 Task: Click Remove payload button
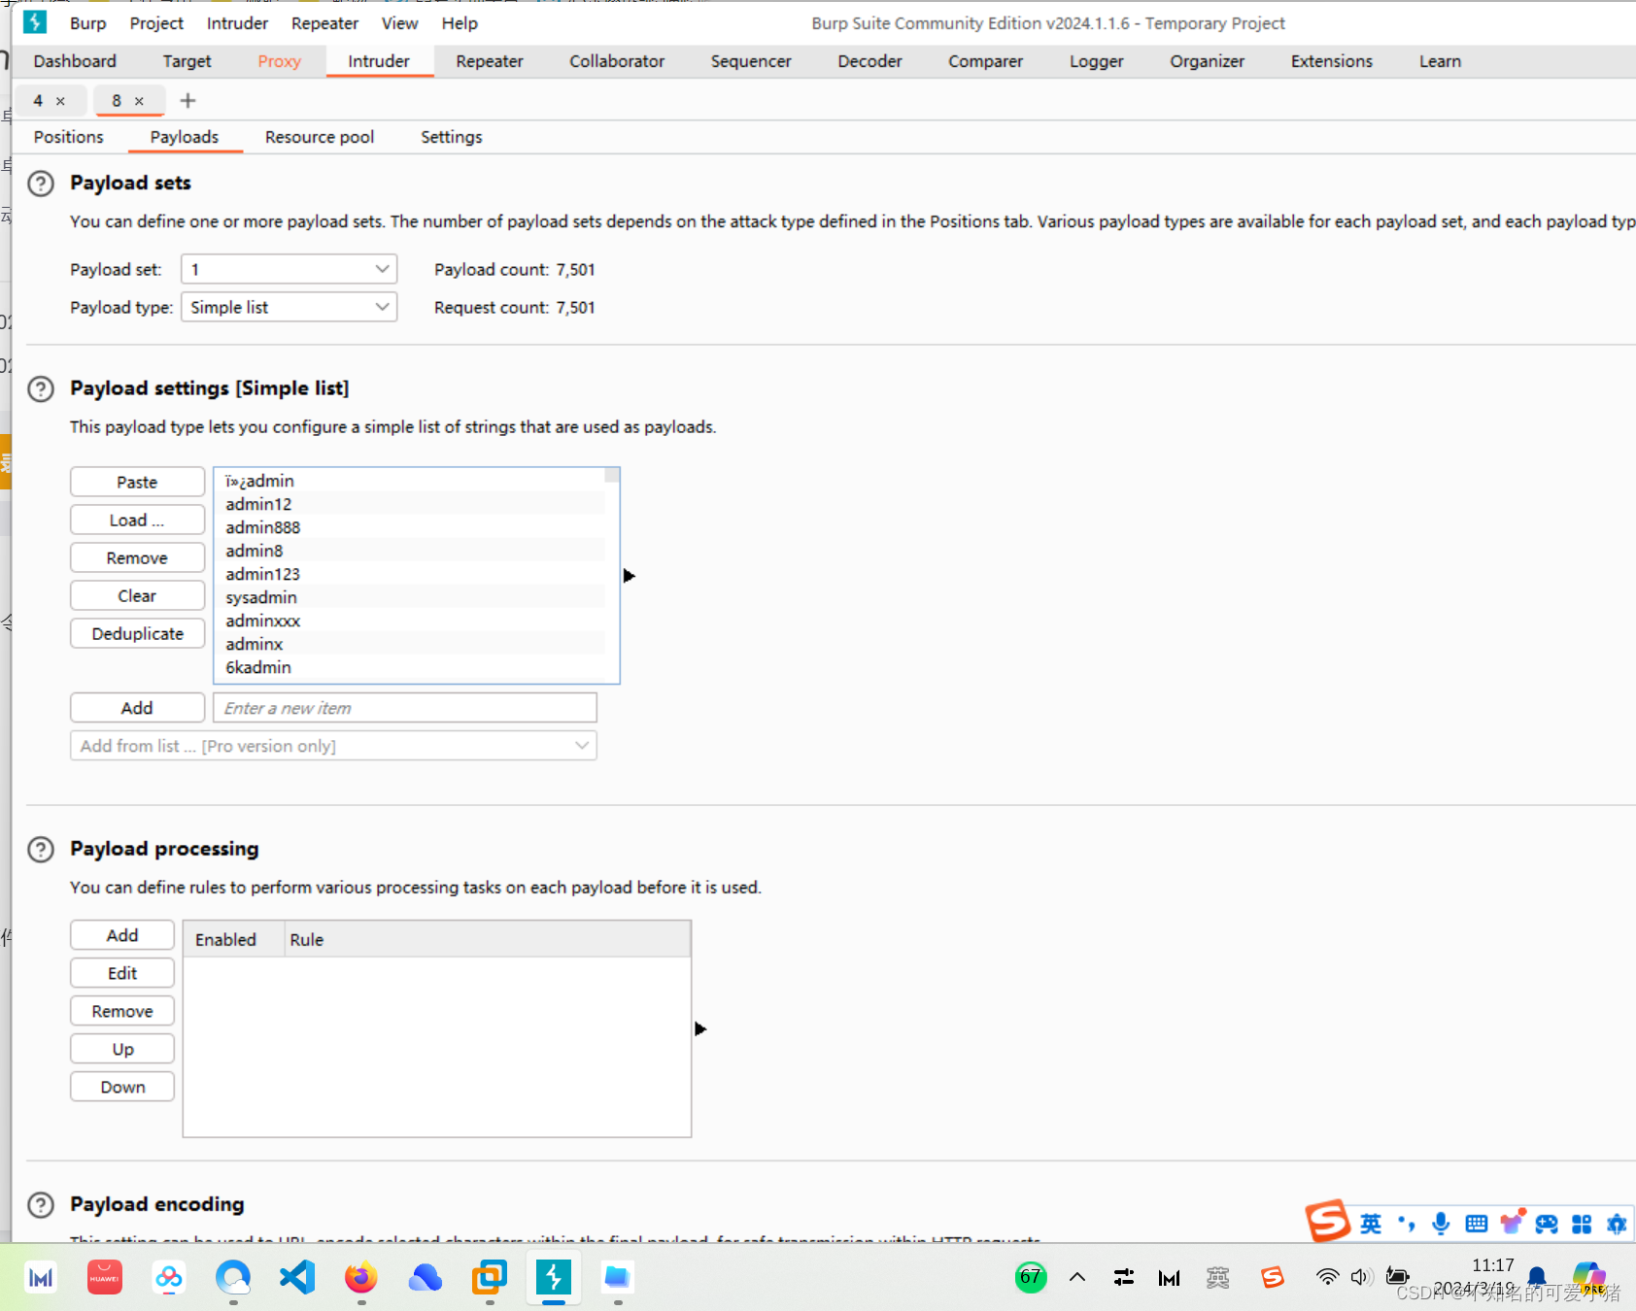pyautogui.click(x=137, y=557)
